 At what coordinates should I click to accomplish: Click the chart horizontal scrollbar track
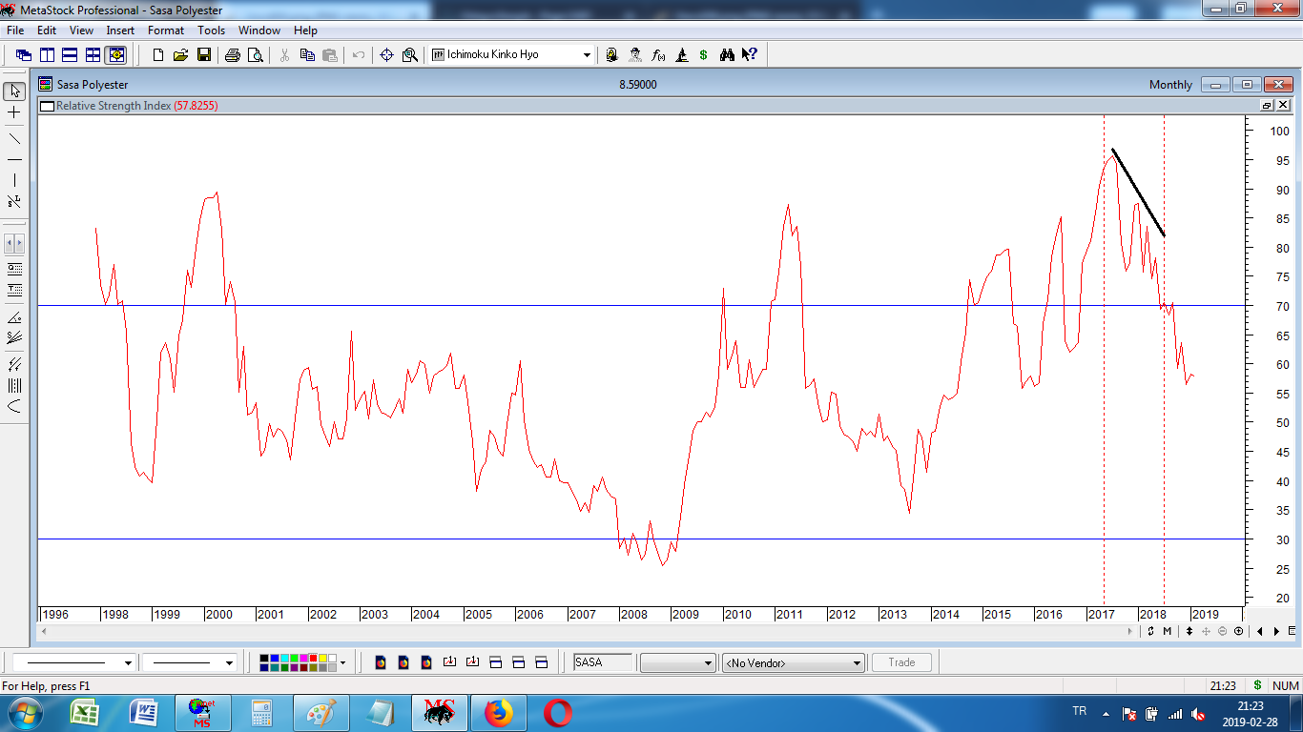(587, 631)
